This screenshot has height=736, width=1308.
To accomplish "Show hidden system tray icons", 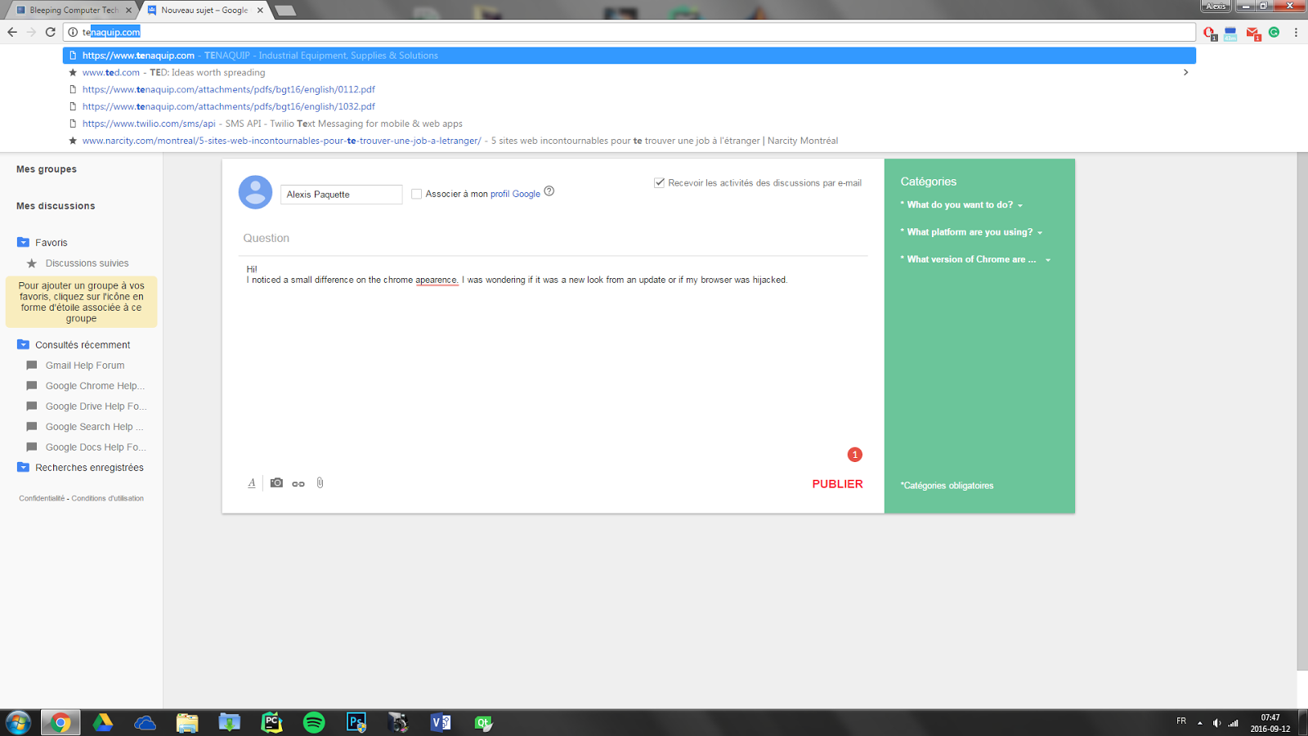I will (x=1199, y=723).
